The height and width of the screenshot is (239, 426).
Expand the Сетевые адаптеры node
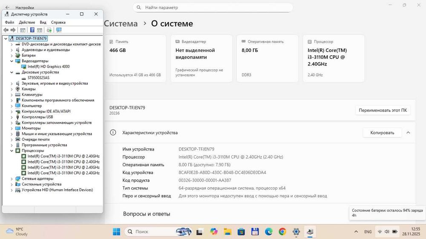pos(12,179)
